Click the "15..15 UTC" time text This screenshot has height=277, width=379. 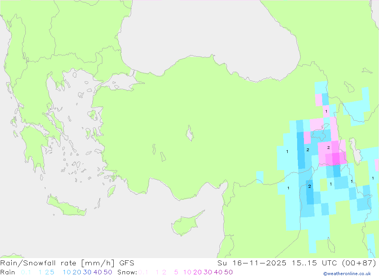pos(314,263)
